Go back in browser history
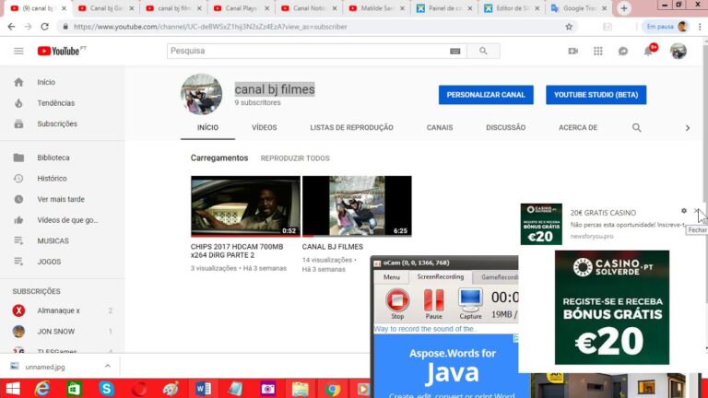This screenshot has width=708, height=398. (x=11, y=27)
